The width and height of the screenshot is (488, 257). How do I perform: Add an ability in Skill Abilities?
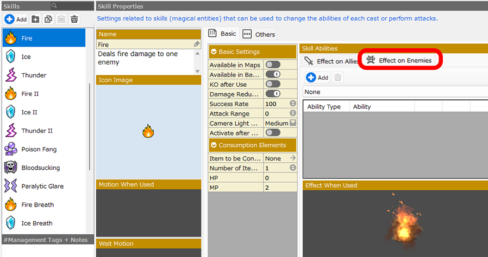click(x=317, y=78)
